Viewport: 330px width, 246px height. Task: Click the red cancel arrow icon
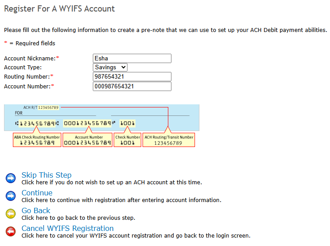[x=11, y=232]
